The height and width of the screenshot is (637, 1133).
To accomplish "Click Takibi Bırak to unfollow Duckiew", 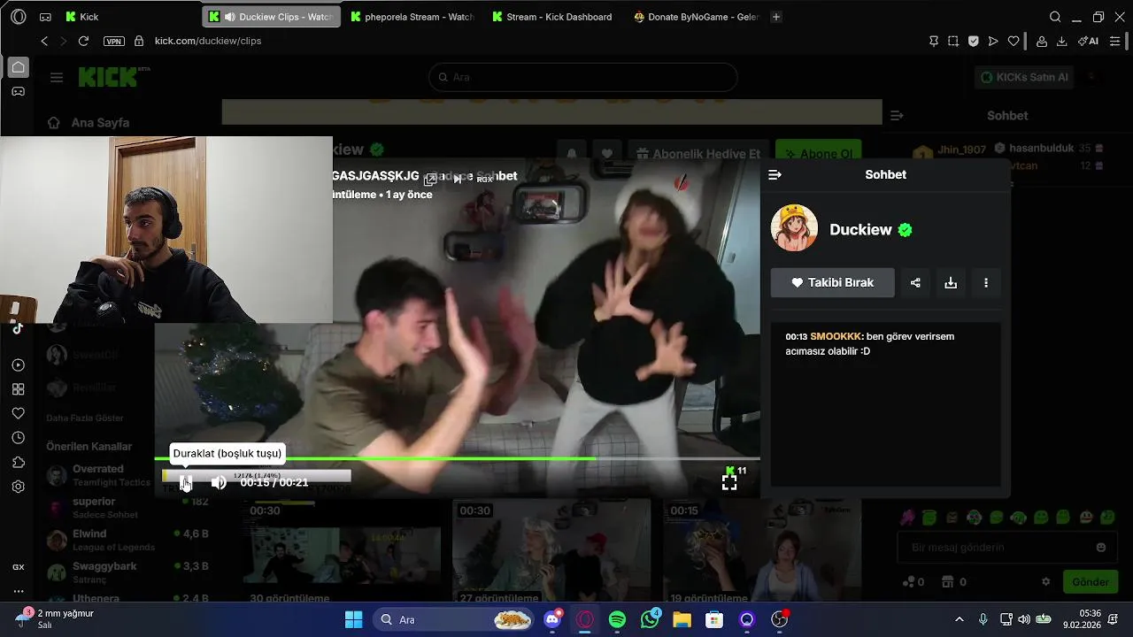I will 832,282.
